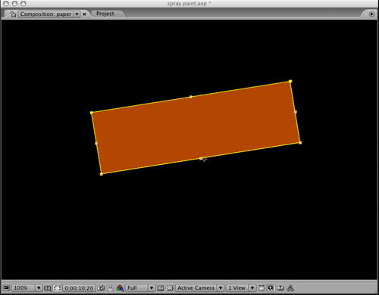Screen dimensions: 379x295
Task: Toggle the transparency grid checkerboard
Action: pyautogui.click(x=170, y=288)
